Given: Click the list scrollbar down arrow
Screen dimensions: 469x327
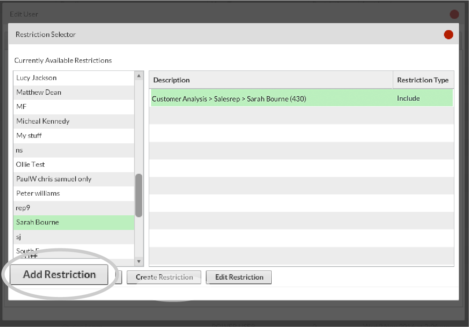Looking at the screenshot, I should pos(139,261).
